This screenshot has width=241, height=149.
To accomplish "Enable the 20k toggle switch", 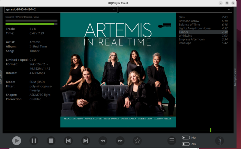I will 186,144.
